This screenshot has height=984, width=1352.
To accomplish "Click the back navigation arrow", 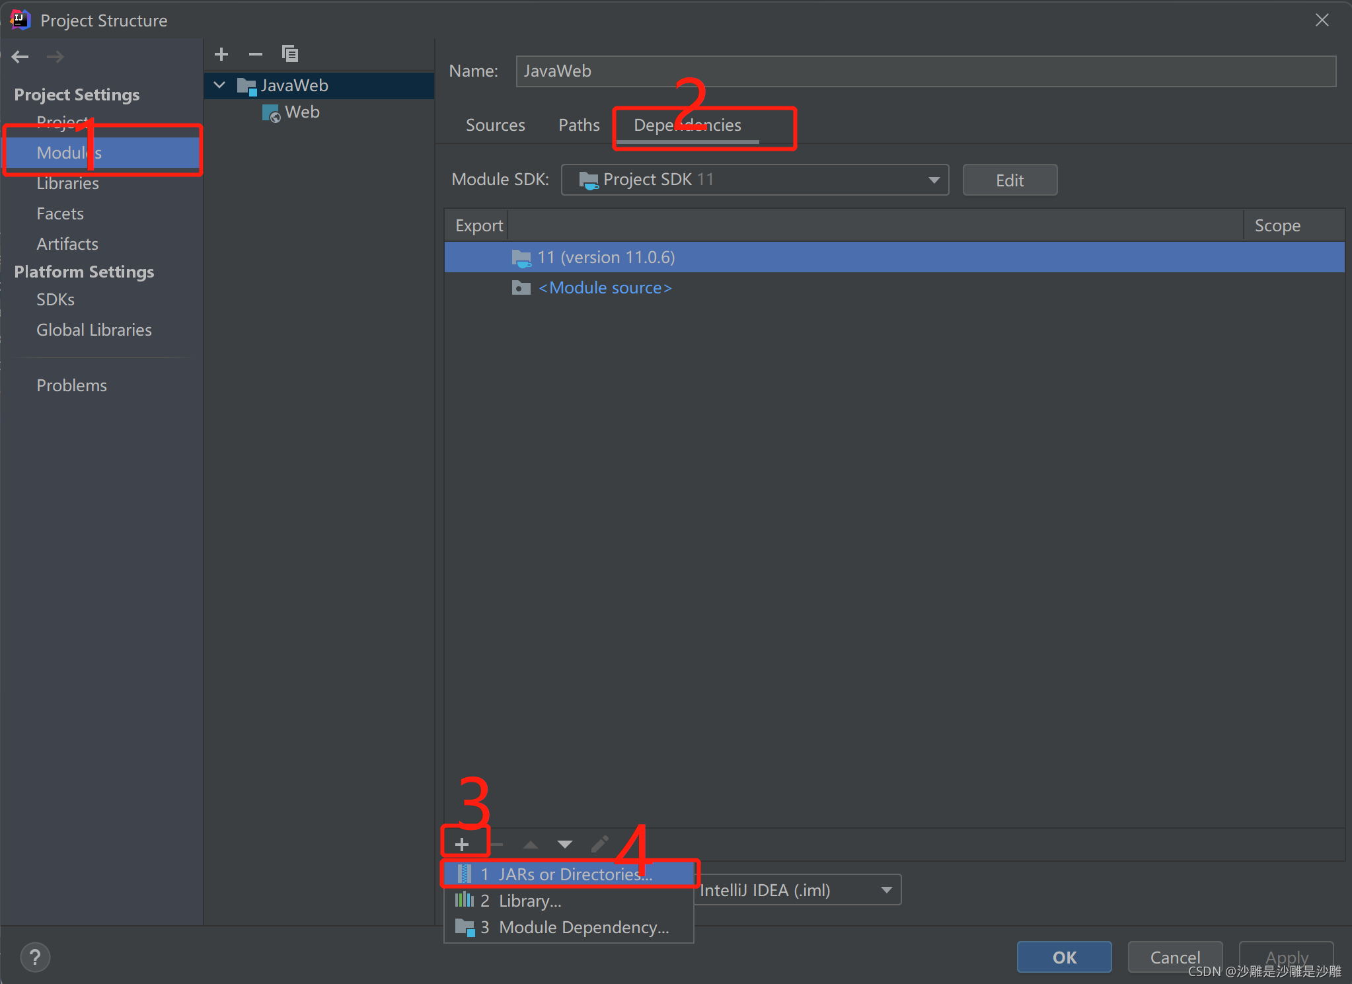I will click(x=20, y=57).
